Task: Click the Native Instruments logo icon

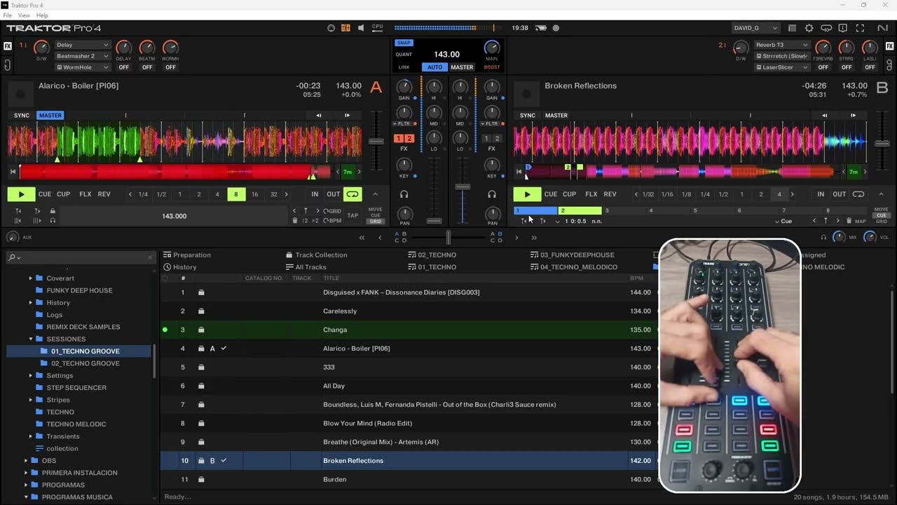Action: [x=882, y=28]
